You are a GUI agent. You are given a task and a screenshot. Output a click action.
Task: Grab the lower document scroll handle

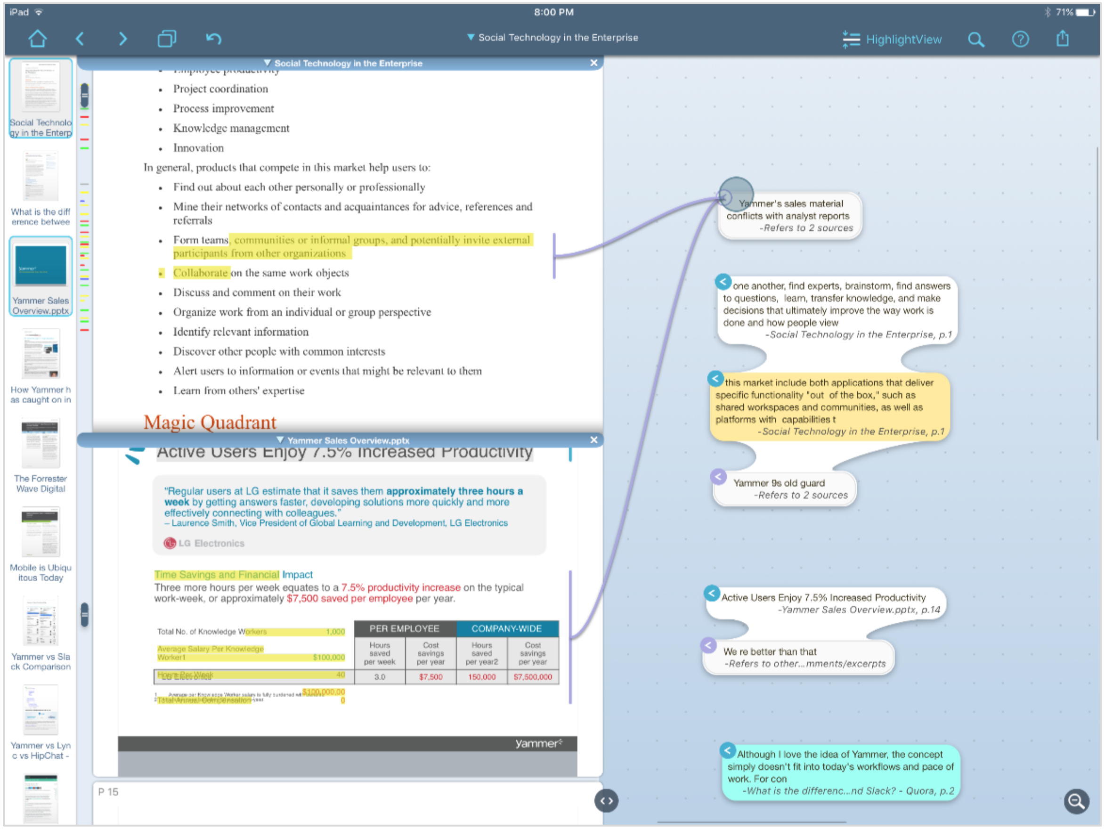84,615
